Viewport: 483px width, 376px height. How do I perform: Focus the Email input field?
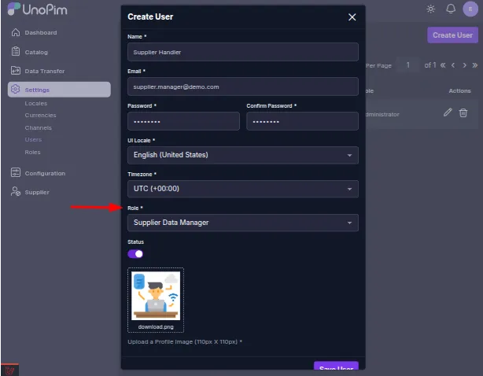(x=243, y=87)
